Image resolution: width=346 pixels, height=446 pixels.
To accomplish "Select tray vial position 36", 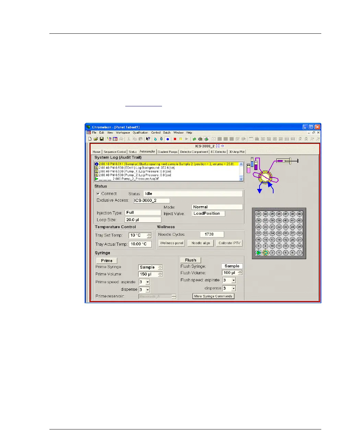I will [x=258, y=221].
